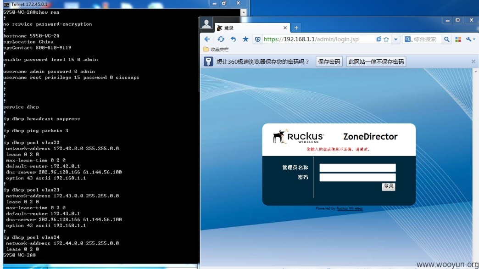This screenshot has width=479, height=269.
Task: Click 'ip dhcp pool vlan22' line
Action: pyautogui.click(x=31, y=142)
